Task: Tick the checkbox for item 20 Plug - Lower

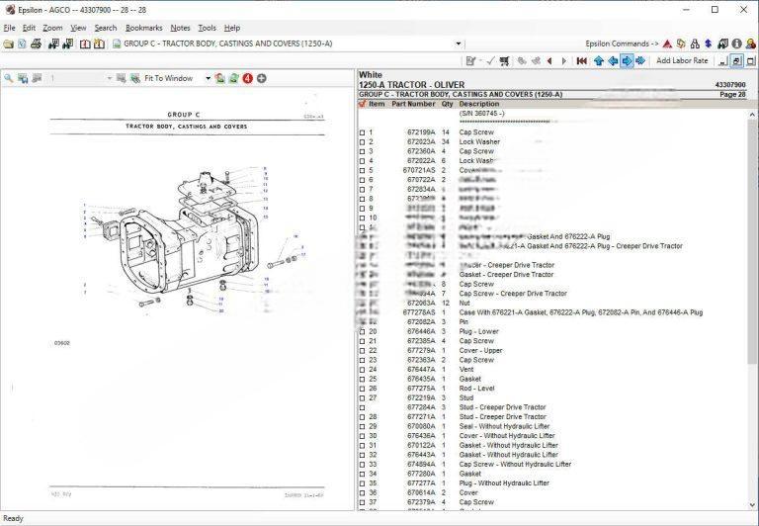Action: [362, 331]
